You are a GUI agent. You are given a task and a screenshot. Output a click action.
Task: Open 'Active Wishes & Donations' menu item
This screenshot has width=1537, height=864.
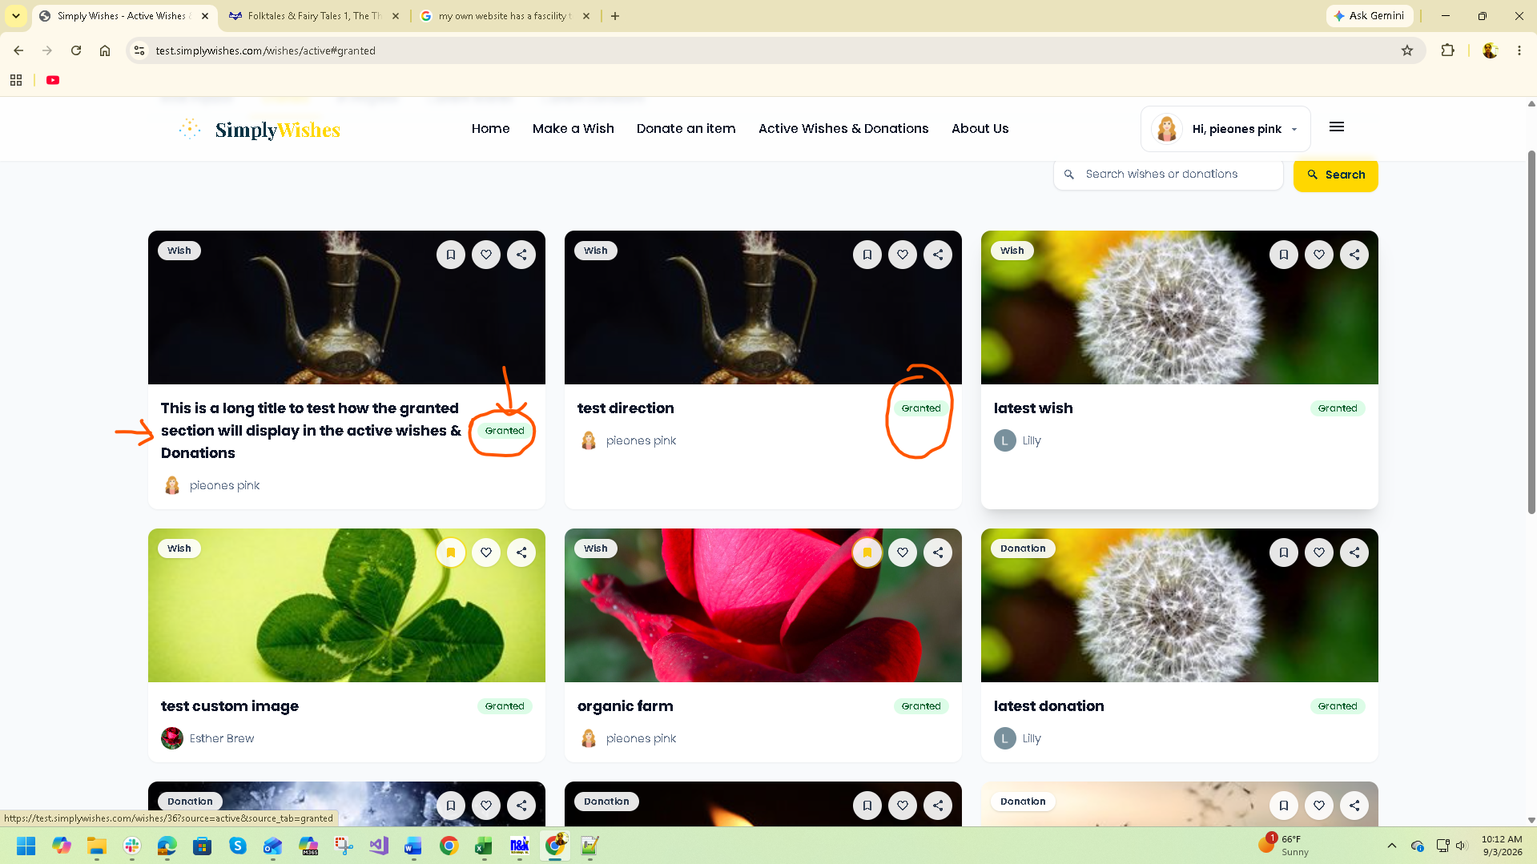click(843, 129)
